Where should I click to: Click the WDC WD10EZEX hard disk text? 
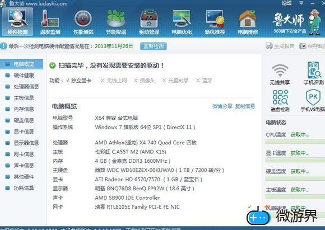pos(160,170)
